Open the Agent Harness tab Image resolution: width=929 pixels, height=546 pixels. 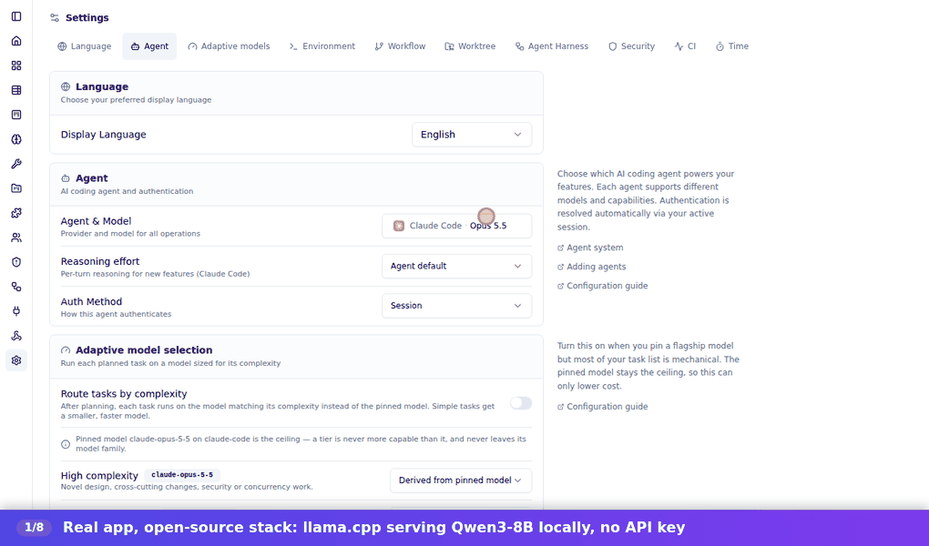tap(552, 46)
